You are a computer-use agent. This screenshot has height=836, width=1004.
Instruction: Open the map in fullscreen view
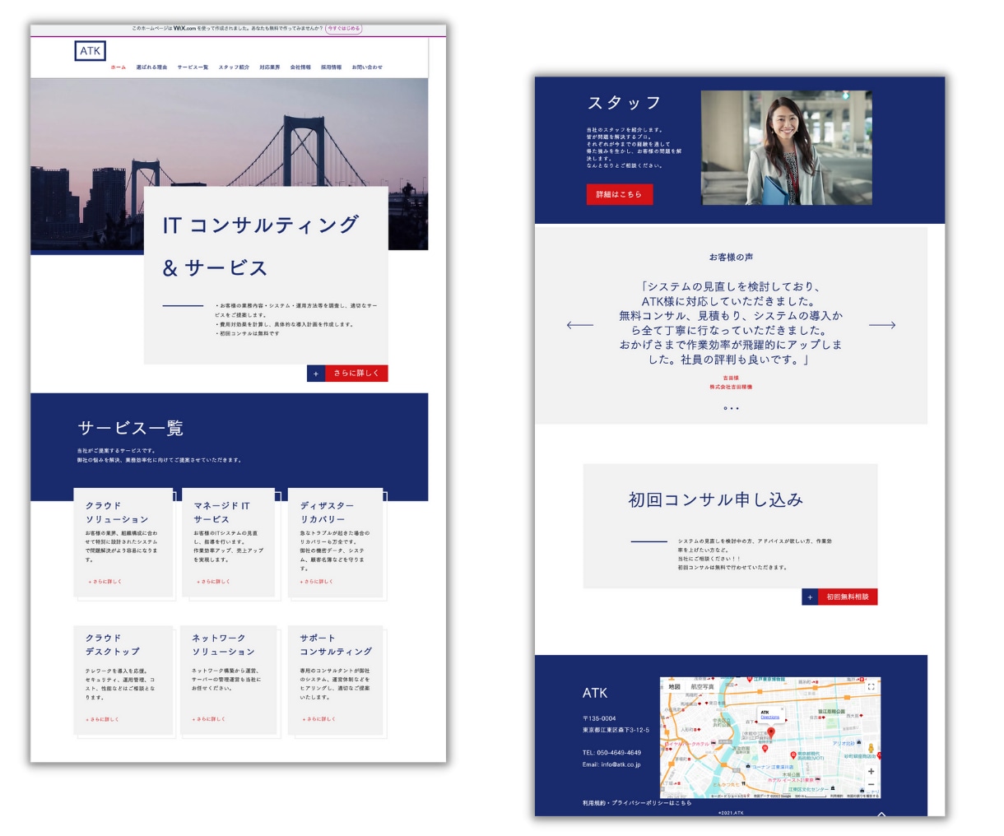pos(871,686)
